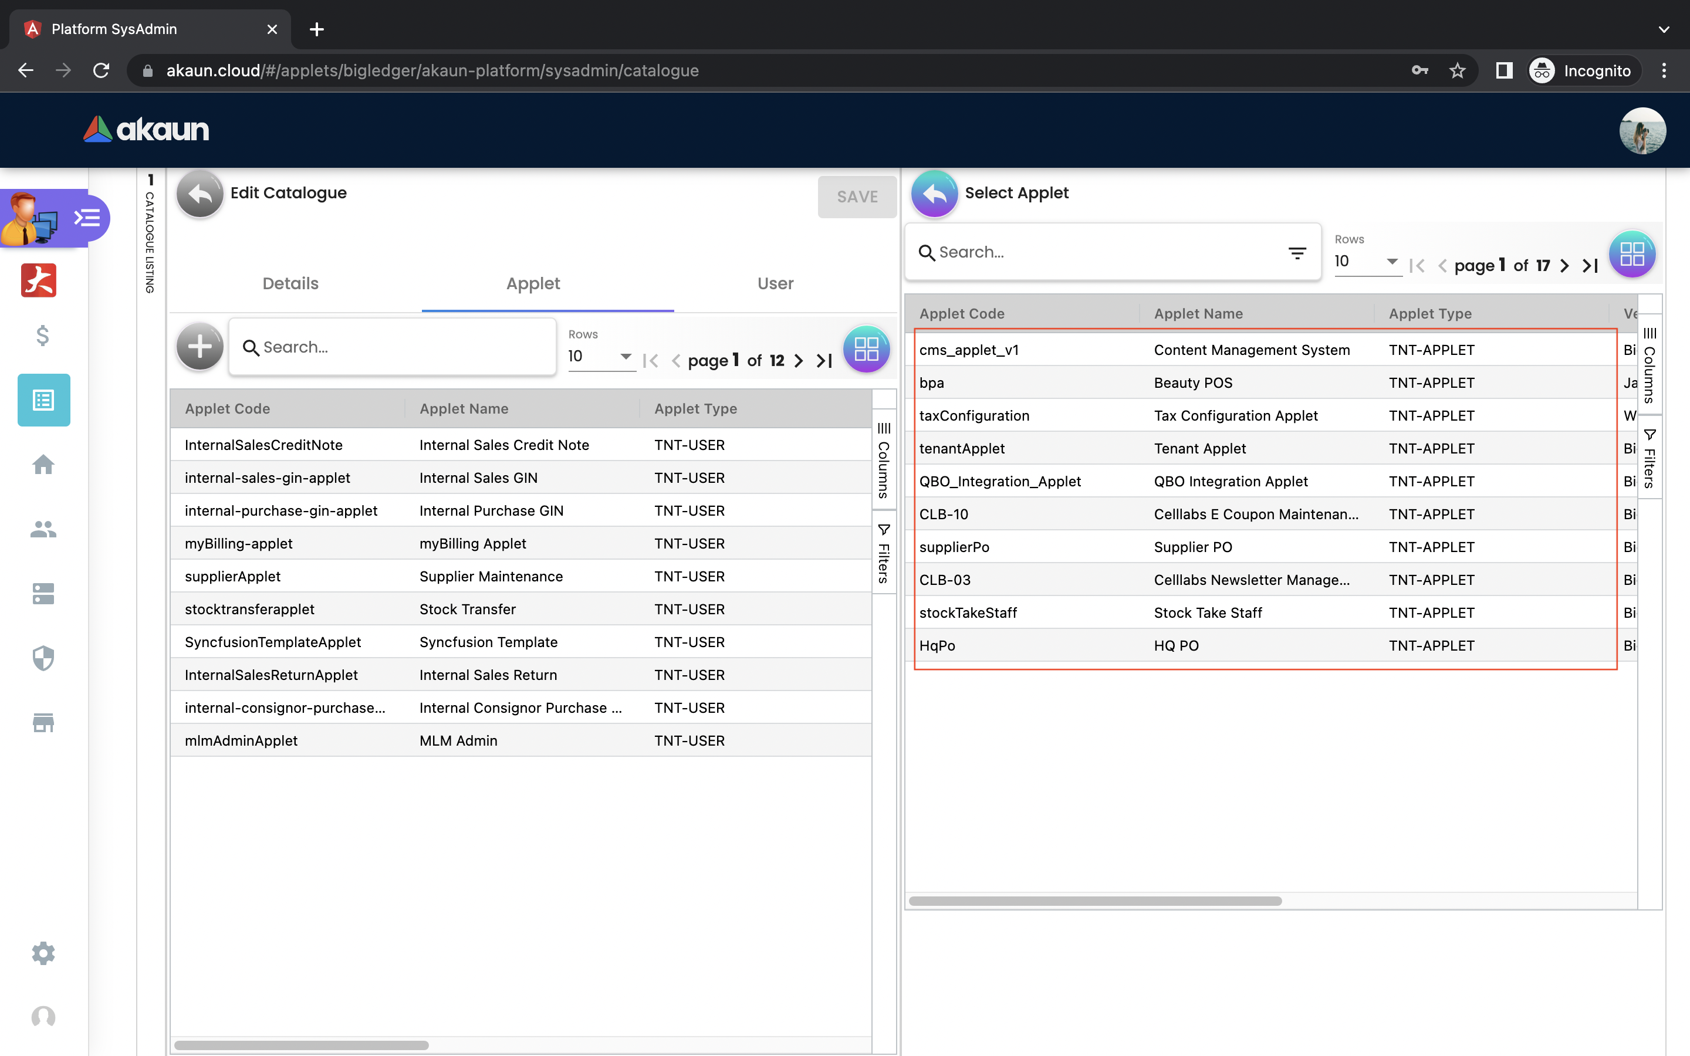Click the Select Applet back arrow

pos(934,194)
